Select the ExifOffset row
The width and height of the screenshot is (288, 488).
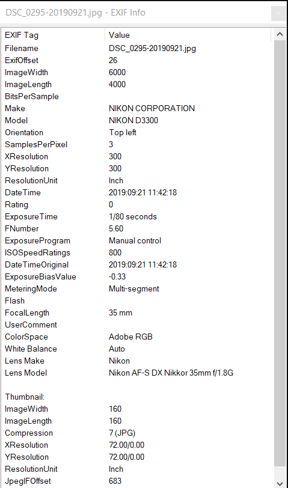coord(138,60)
